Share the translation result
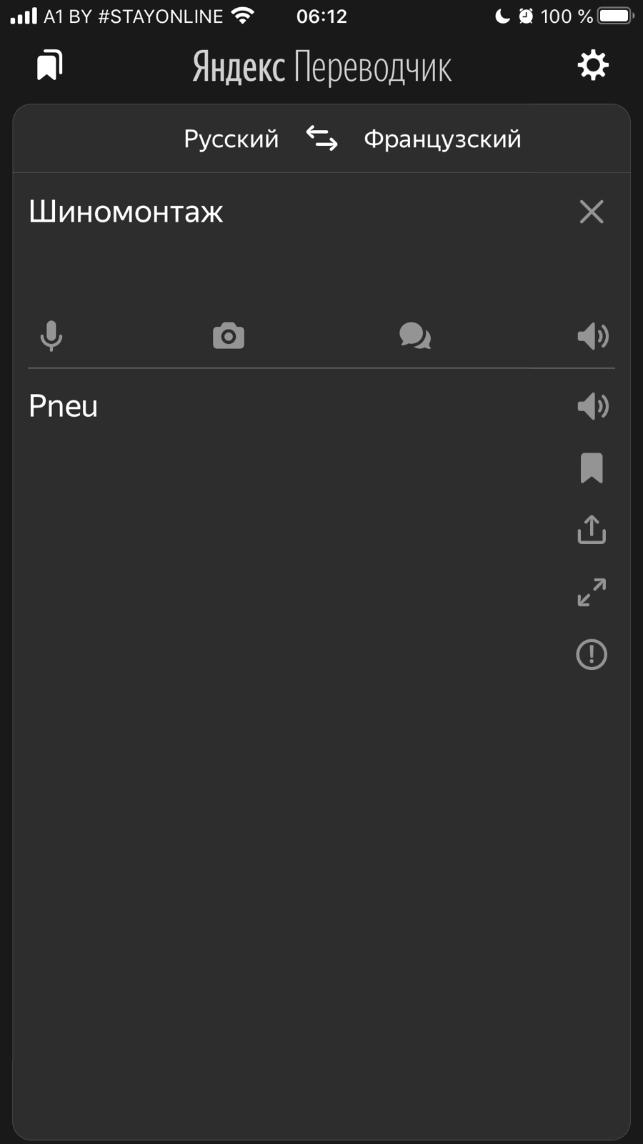 (592, 530)
